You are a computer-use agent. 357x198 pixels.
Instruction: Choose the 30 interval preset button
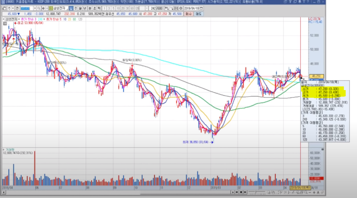(x=128, y=8)
